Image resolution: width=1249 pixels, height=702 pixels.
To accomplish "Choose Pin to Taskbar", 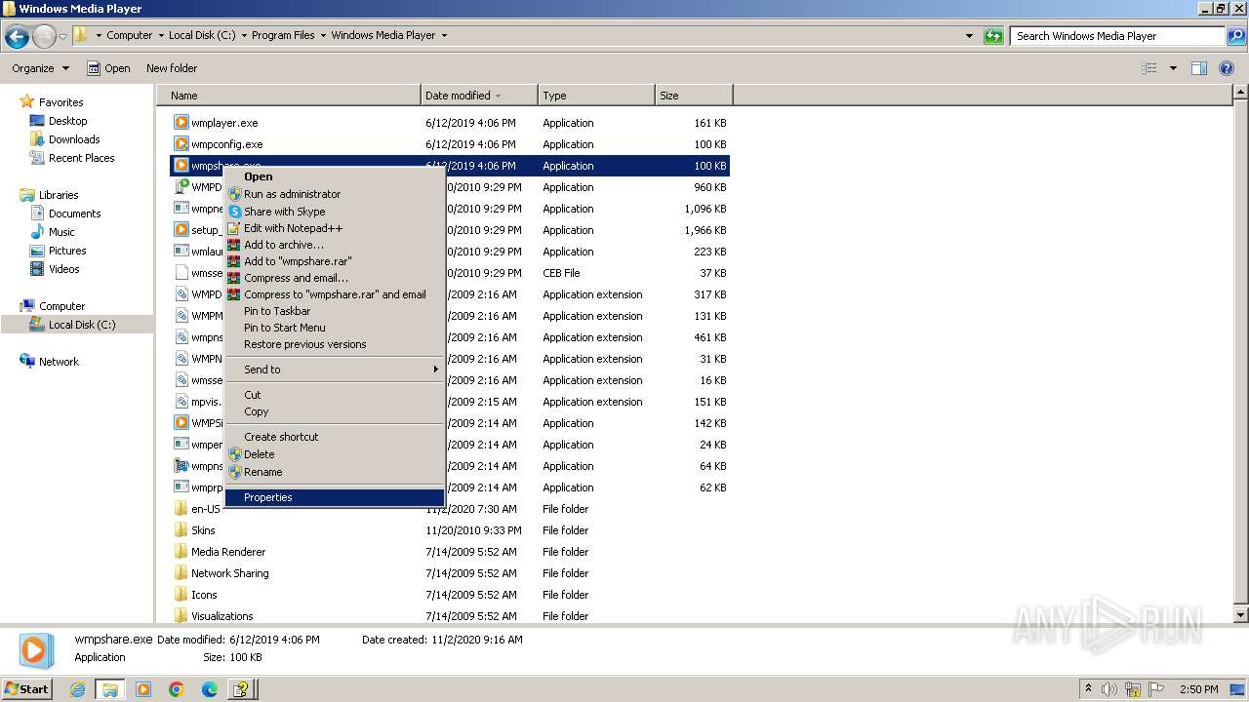I will pos(335,311).
